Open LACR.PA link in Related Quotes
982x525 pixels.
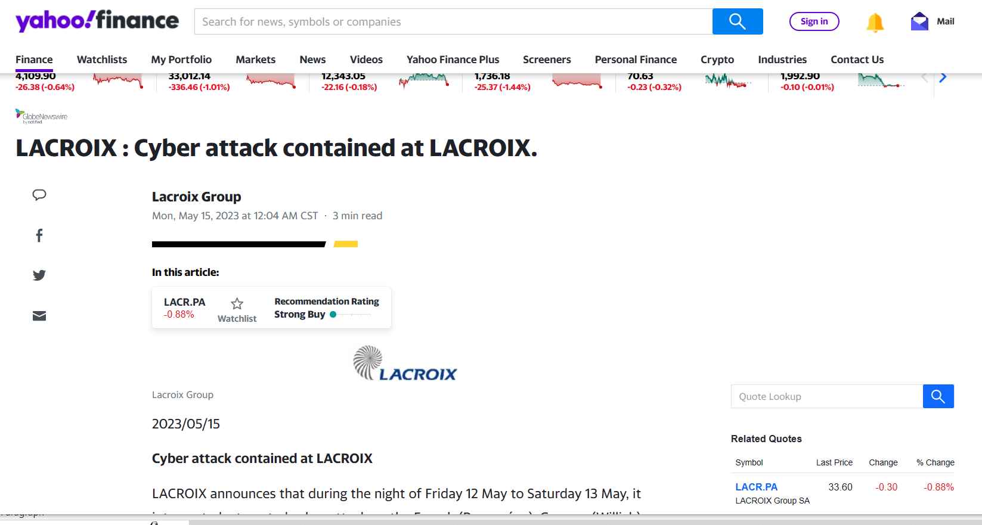point(756,487)
